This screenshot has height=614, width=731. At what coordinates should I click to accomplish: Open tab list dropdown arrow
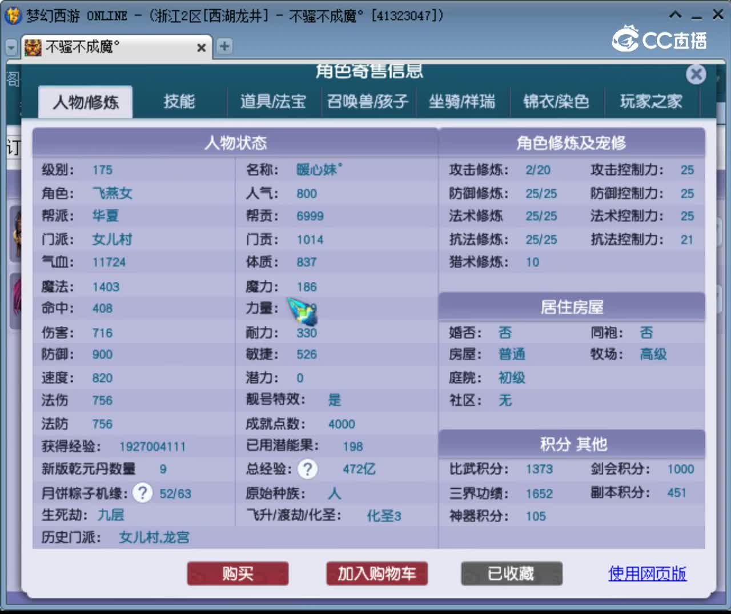tap(11, 47)
